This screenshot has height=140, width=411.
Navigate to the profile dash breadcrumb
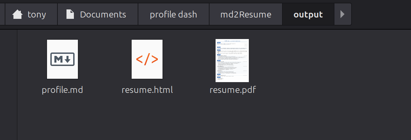tap(174, 14)
